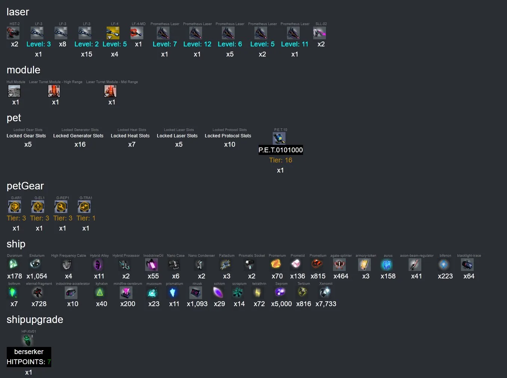Select the P.E.T.0101000 name label

281,150
